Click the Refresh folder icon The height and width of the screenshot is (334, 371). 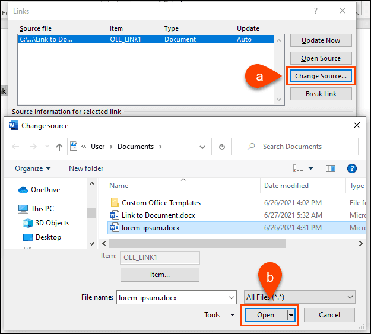222,147
